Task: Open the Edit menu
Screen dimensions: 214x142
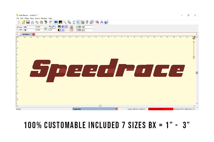Action: (22, 18)
